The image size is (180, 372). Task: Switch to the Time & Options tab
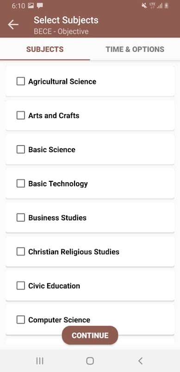(135, 49)
